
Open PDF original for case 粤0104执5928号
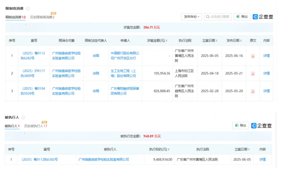pyautogui.click(x=253, y=91)
